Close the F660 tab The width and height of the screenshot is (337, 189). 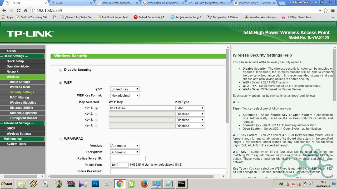point(91,3)
